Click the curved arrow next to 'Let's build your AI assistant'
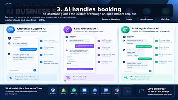 coord(142,91)
